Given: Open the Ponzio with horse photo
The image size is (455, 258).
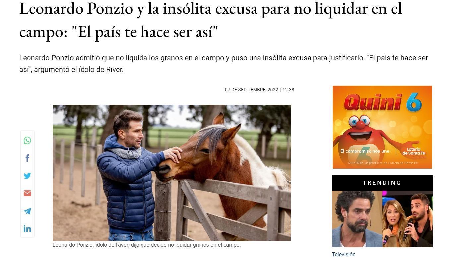Looking at the screenshot, I should click(x=172, y=173).
